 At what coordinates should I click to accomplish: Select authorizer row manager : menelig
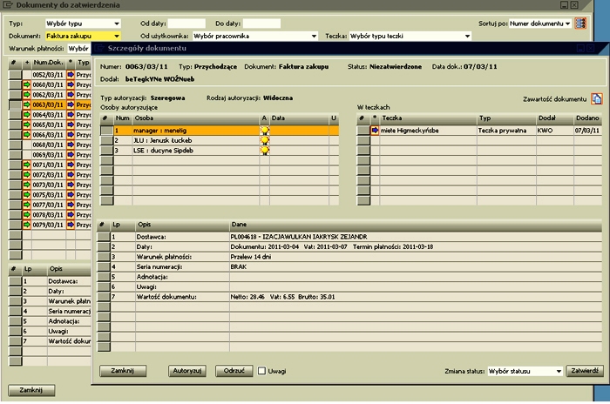[220, 131]
